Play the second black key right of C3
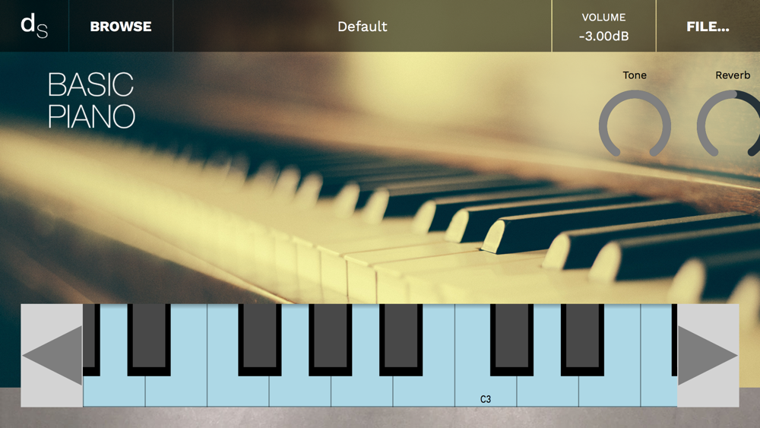The height and width of the screenshot is (428, 760). pyautogui.click(x=582, y=339)
